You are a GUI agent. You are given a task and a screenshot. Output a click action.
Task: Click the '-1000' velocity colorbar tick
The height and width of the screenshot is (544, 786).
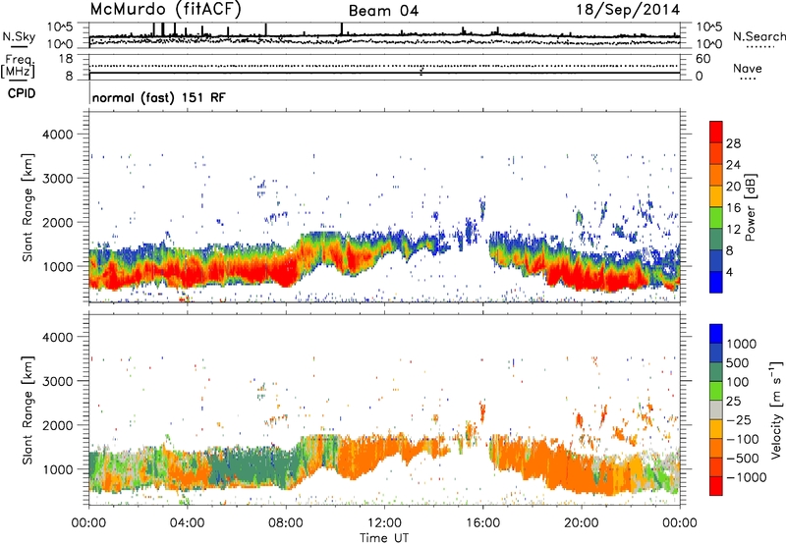pyautogui.click(x=747, y=477)
